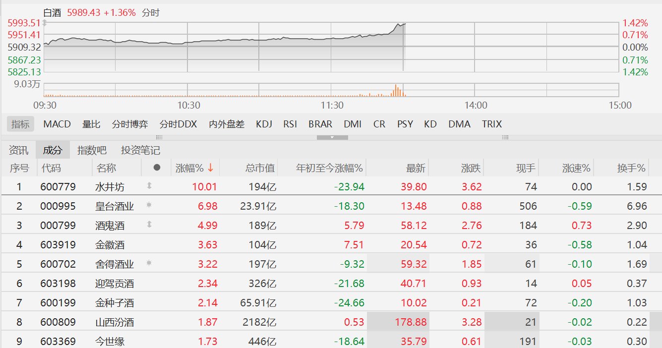Sort the list by 总市值 column
This screenshot has width=662, height=348.
(x=260, y=168)
